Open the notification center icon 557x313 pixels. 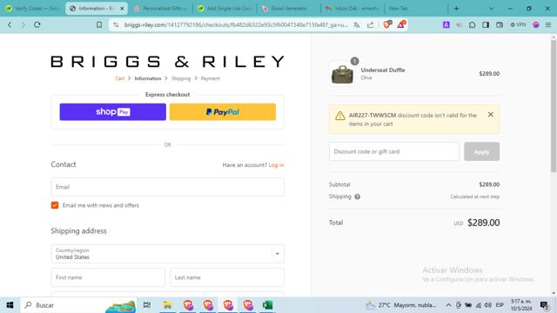coord(544,305)
